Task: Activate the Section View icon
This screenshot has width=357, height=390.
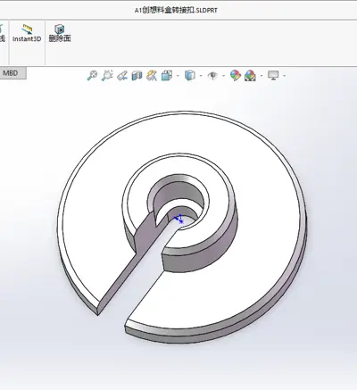Action: pos(137,76)
